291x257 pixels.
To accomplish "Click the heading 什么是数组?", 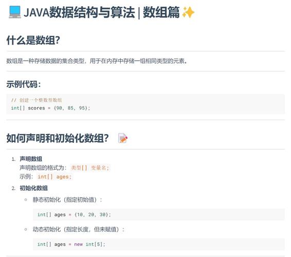I will tap(33, 40).
